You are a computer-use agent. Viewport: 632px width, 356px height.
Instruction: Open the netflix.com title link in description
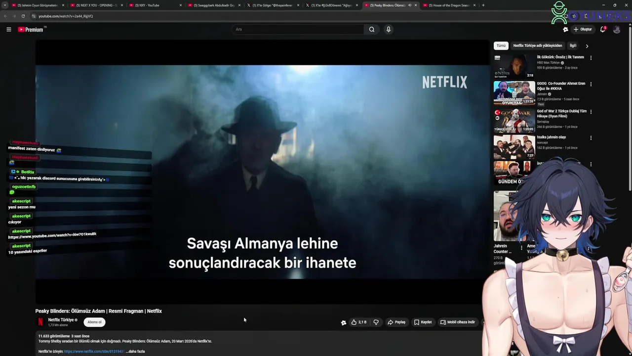click(x=94, y=351)
